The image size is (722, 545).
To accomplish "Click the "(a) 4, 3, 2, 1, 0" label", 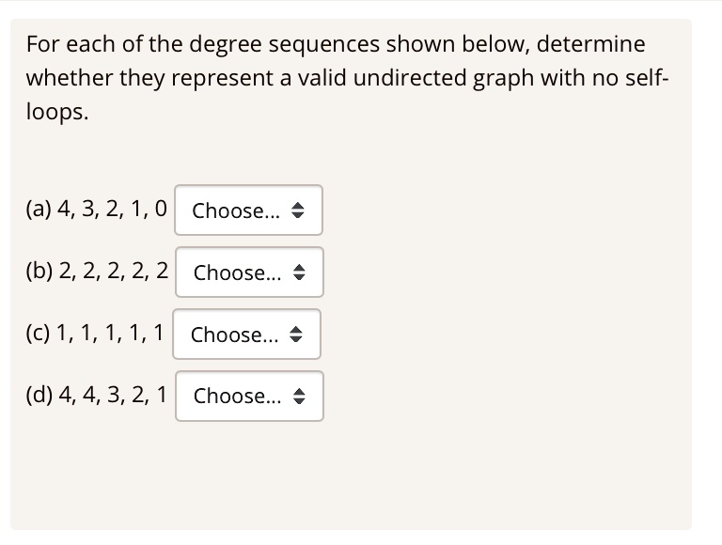I will [x=97, y=210].
